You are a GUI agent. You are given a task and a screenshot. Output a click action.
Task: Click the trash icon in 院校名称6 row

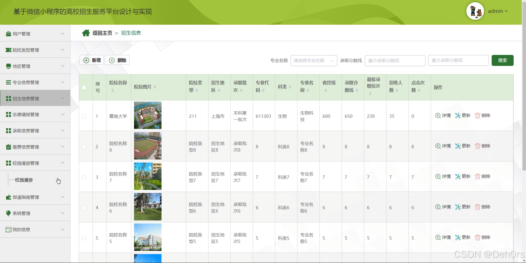477,207
